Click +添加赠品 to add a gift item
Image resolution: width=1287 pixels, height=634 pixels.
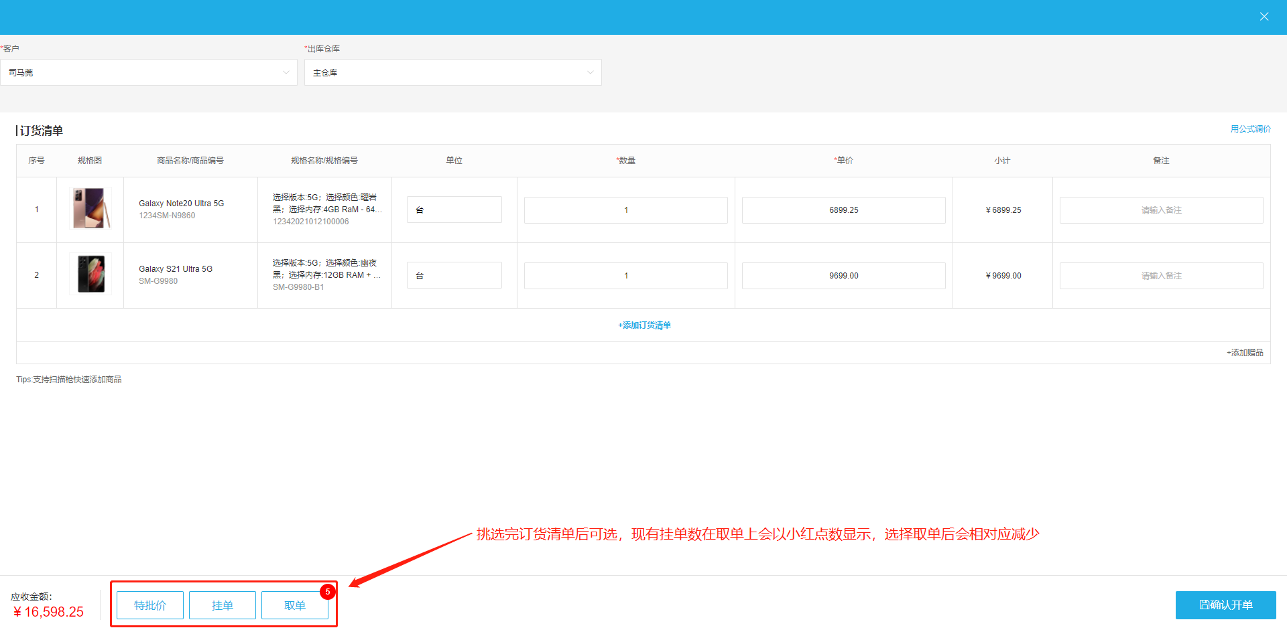[x=1244, y=352]
